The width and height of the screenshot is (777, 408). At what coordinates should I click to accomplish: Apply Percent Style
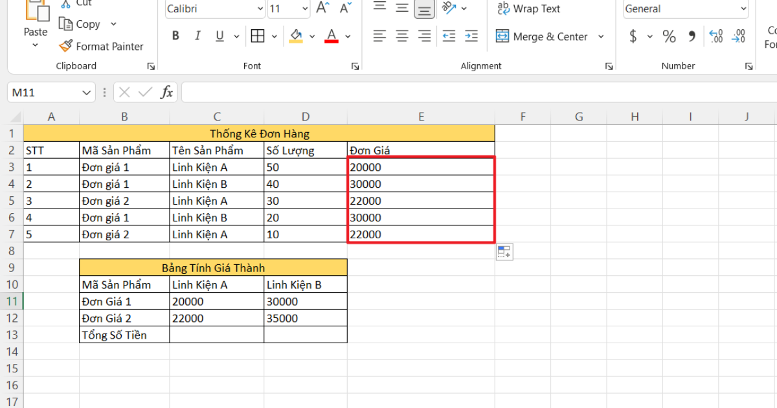click(669, 36)
